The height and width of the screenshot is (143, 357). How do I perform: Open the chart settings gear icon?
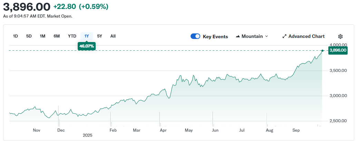point(340,36)
